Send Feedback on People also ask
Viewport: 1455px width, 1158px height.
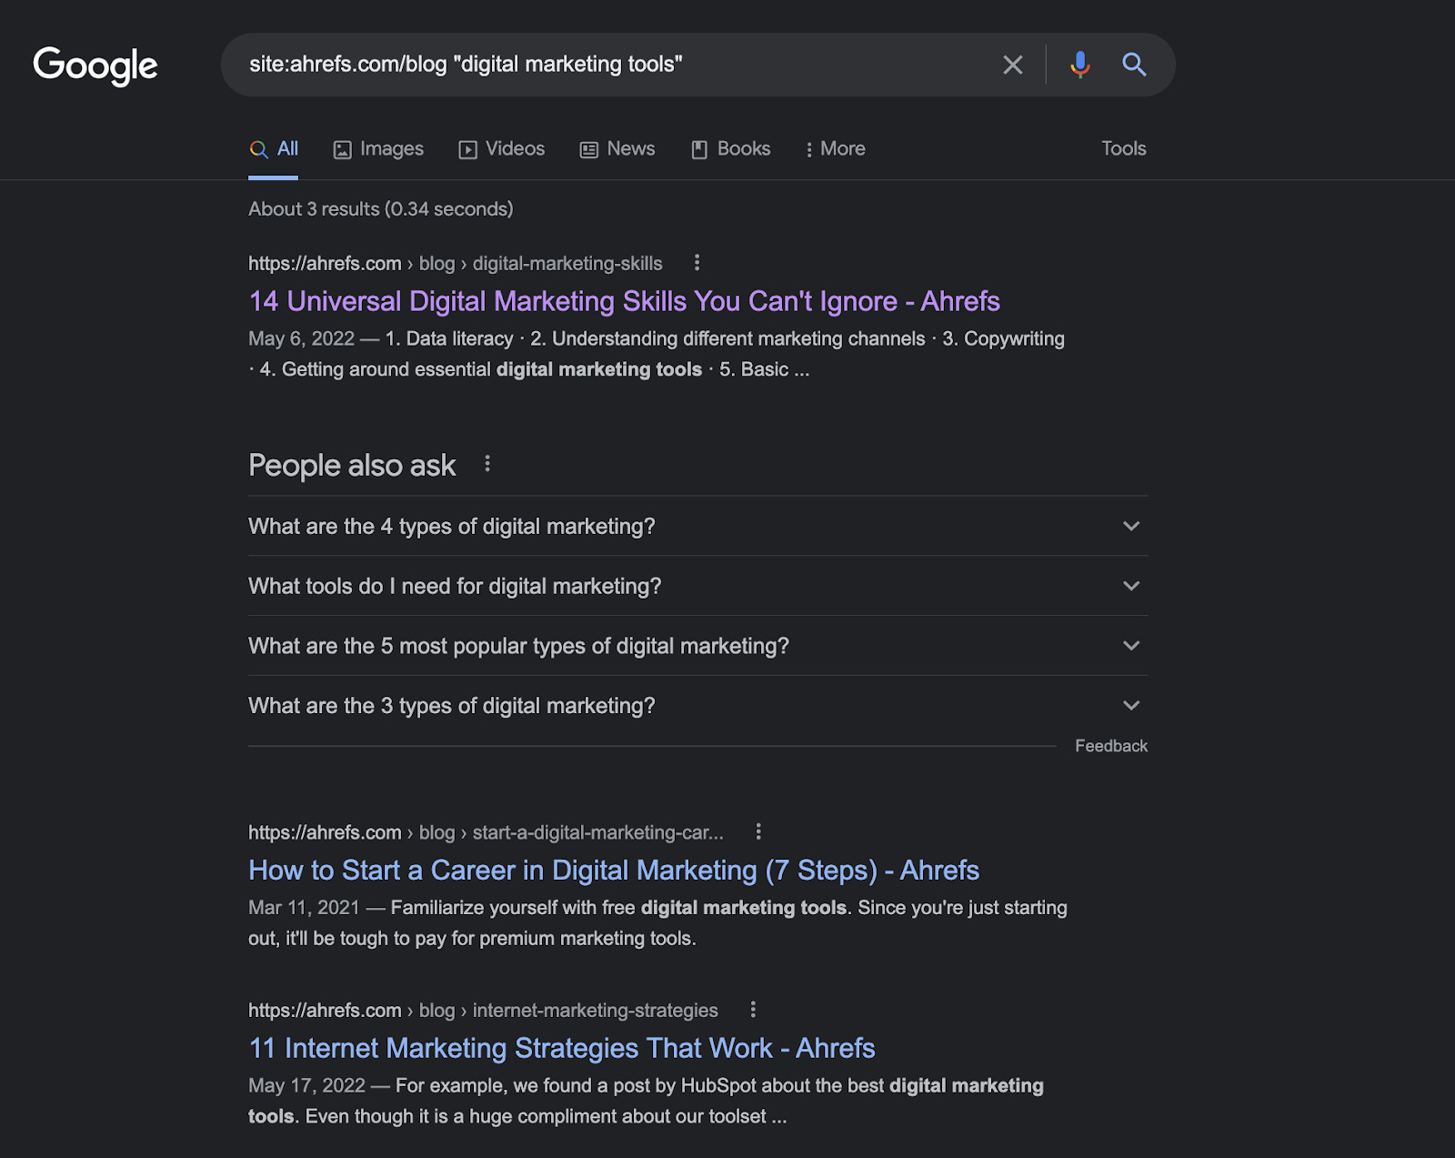(x=1111, y=745)
